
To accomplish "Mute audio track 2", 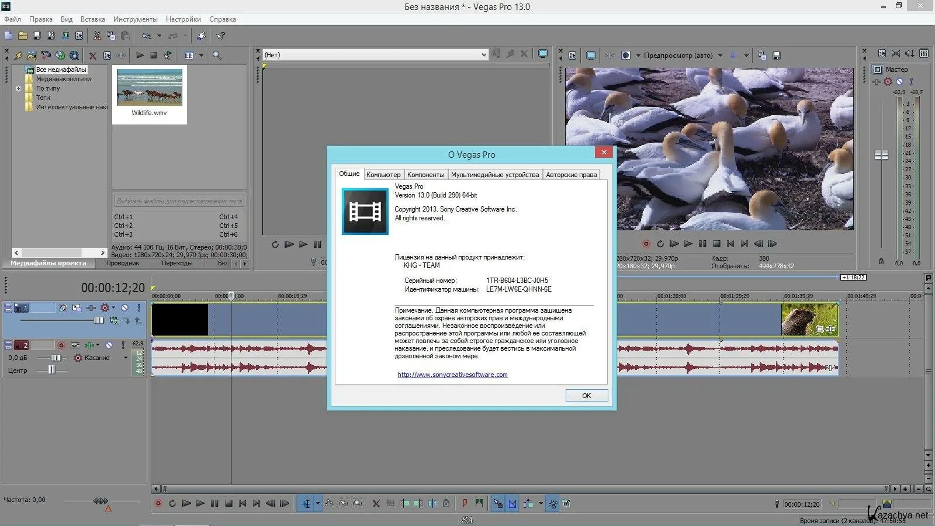I will coord(109,345).
